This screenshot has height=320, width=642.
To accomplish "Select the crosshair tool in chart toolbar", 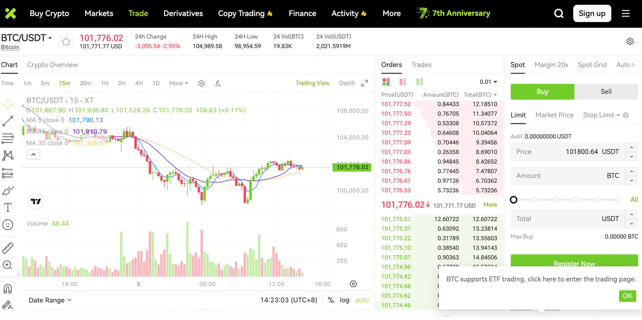I will click(8, 104).
